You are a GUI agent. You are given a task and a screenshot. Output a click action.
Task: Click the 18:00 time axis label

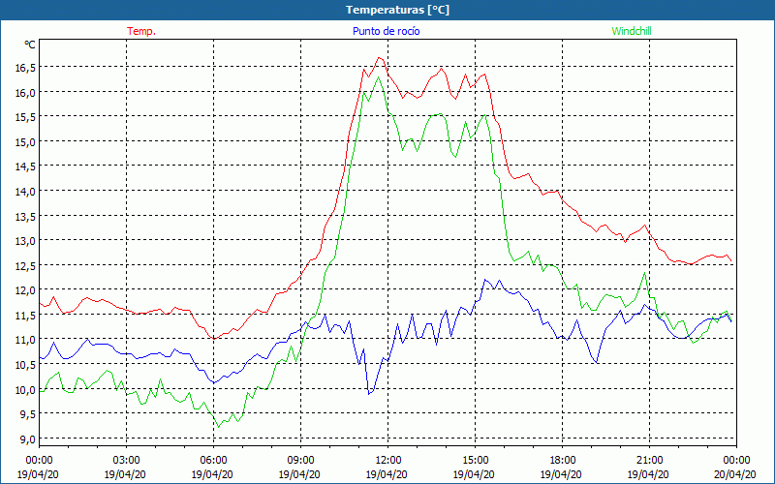click(x=563, y=461)
